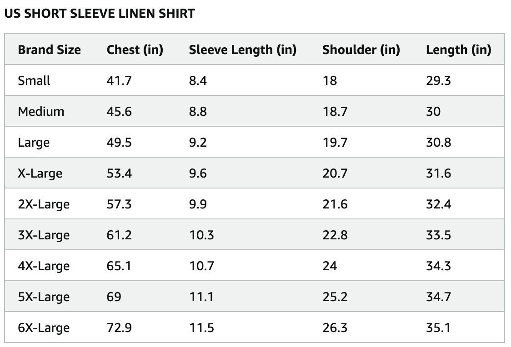Click the US Short Sleeve Linen Shirt heading

coord(100,14)
